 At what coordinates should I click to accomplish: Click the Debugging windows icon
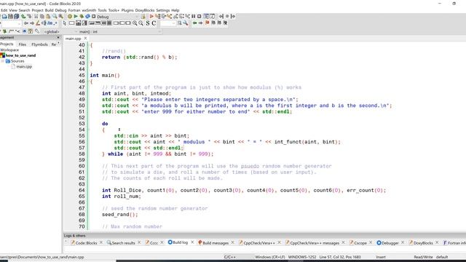pyautogui.click(x=205, y=16)
